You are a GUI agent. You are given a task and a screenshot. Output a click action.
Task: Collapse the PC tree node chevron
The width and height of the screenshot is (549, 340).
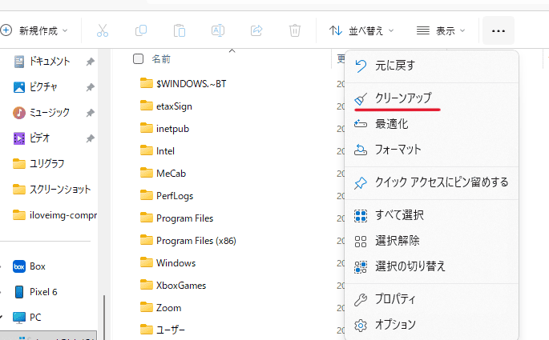point(2,318)
